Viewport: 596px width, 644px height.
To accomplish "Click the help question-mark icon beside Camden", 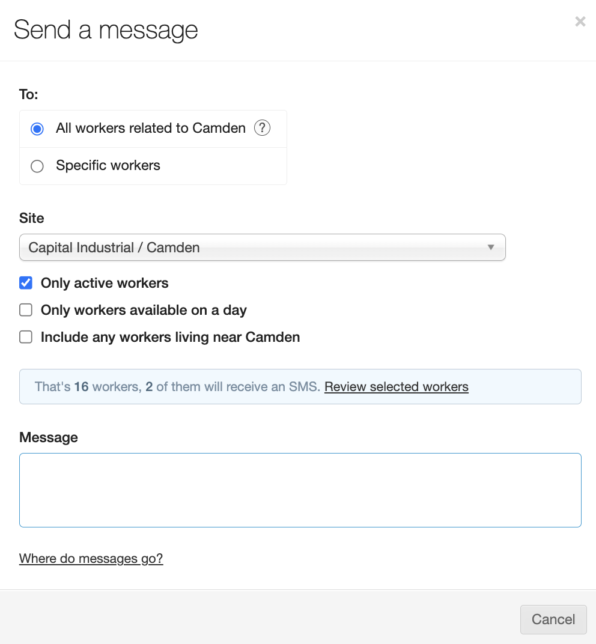I will coord(262,128).
